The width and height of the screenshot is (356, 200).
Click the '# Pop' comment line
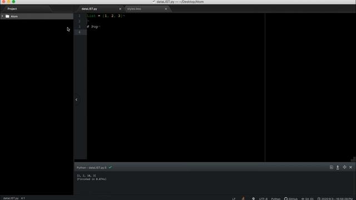point(92,27)
